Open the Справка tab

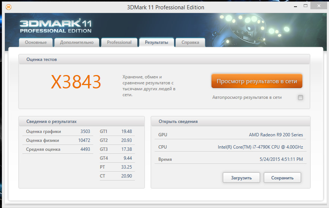(x=190, y=42)
